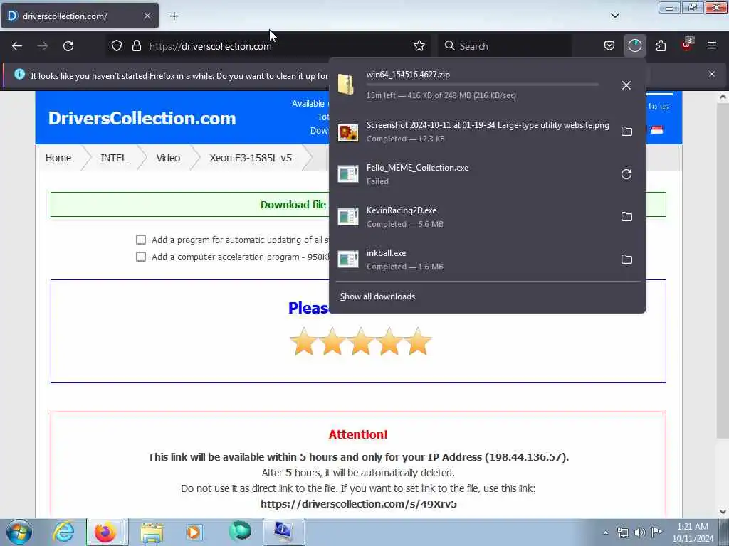Screen dimensions: 729x546
Task: Open Show all downloads
Action: tap(377, 296)
